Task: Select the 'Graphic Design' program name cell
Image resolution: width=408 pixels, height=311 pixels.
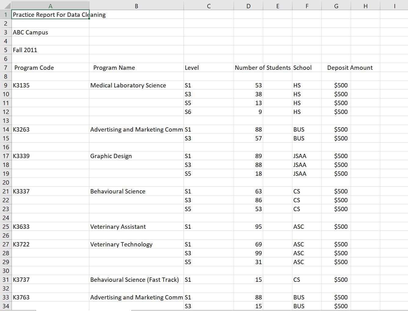Action: (136, 156)
